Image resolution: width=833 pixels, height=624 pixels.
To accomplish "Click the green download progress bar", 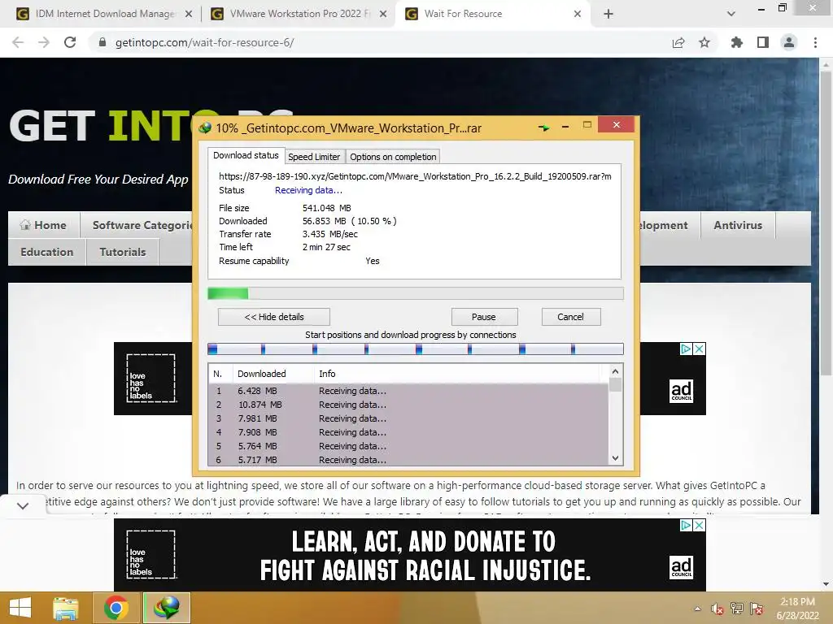I will pos(416,293).
